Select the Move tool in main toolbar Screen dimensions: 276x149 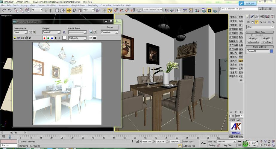tap(69, 10)
